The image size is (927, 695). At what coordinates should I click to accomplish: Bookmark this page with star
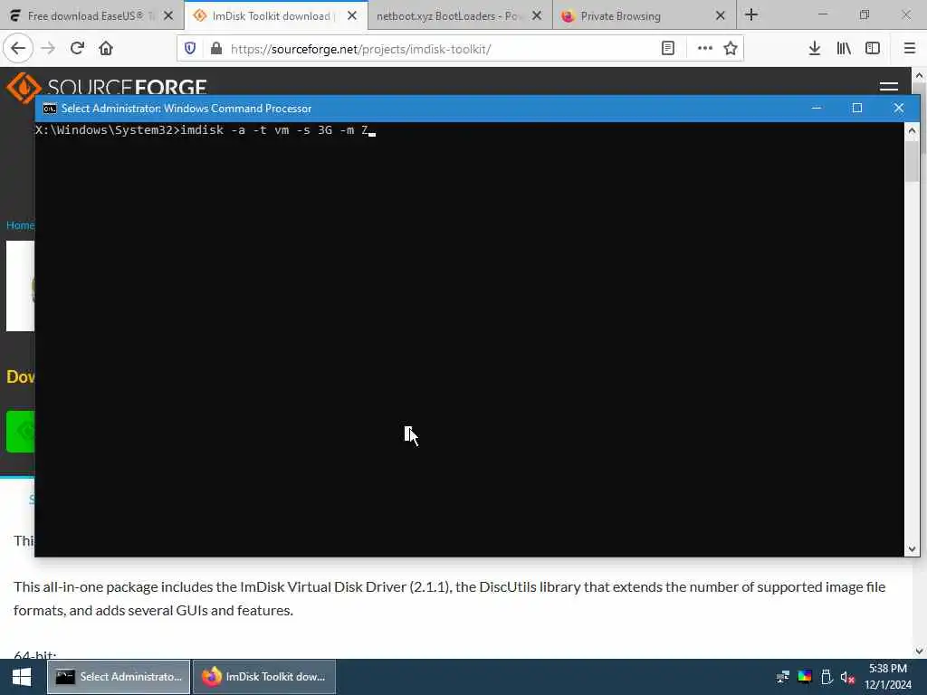tap(731, 49)
